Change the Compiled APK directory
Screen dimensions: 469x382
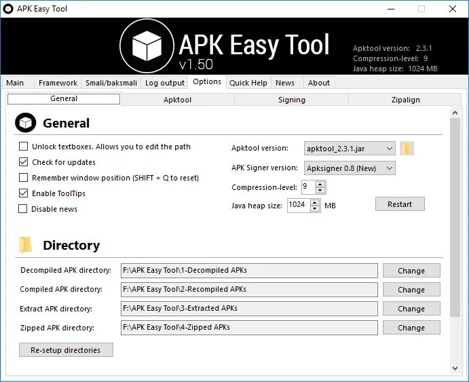[x=411, y=290]
